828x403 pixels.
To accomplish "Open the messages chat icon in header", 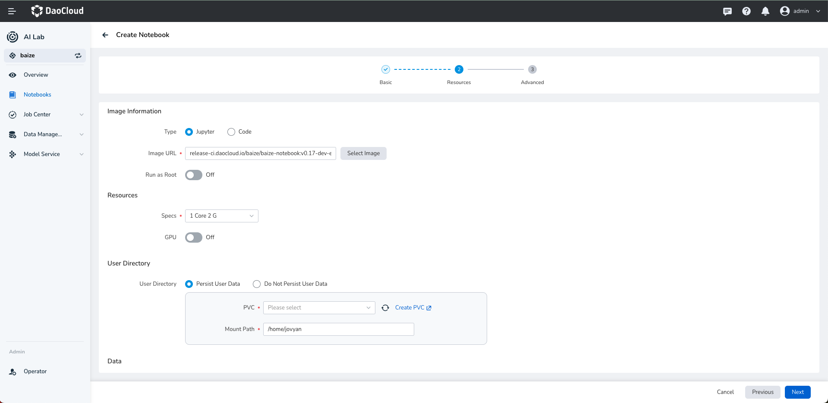I will point(727,11).
